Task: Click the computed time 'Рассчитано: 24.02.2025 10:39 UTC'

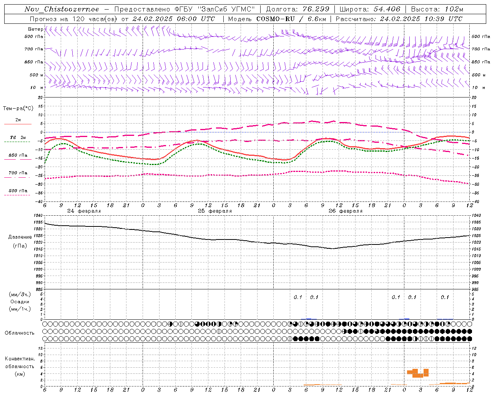Action: pos(399,19)
